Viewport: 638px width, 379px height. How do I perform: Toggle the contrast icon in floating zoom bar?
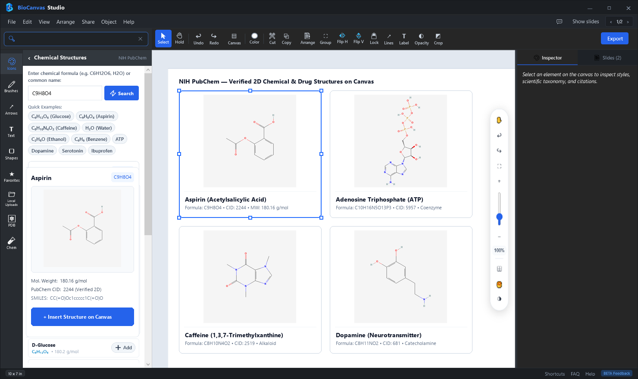pos(499,298)
